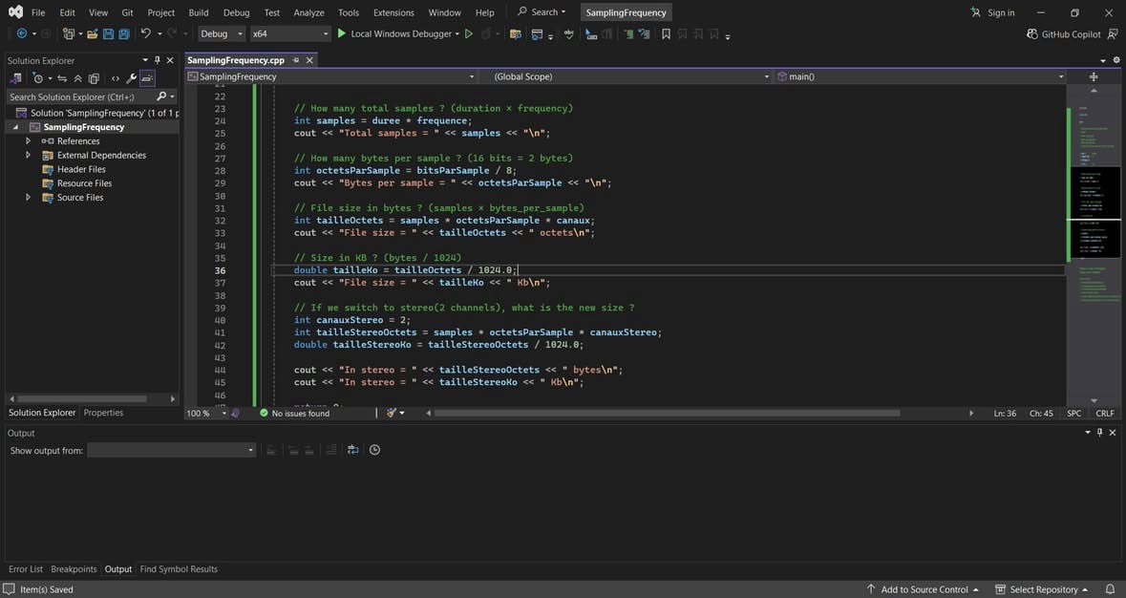1126x598 pixels.
Task: Click Sign in at top right
Action: coord(992,12)
